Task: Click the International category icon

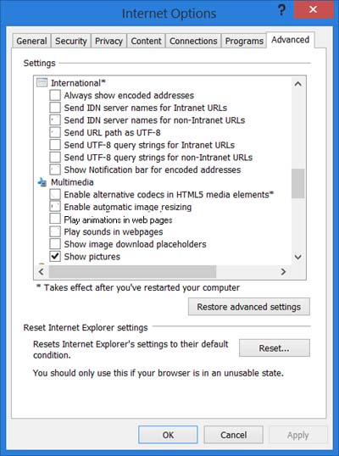Action: click(x=42, y=83)
